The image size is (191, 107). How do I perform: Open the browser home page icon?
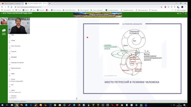(x=12, y=7)
